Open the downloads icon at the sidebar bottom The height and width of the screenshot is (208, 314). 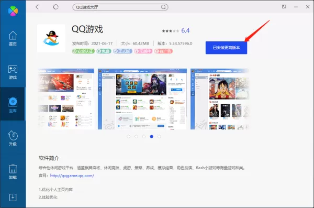[13, 197]
